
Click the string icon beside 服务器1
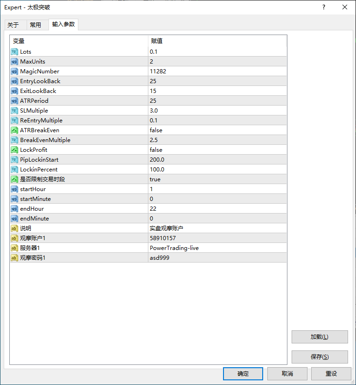tap(14, 248)
